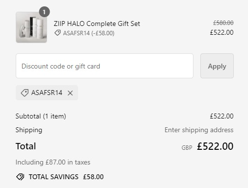The width and height of the screenshot is (248, 188).
Task: Select the ZIIP HALO Complete Gift Set title
Action: [x=97, y=23]
